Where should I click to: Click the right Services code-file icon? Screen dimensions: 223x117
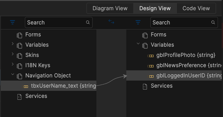click(x=145, y=86)
